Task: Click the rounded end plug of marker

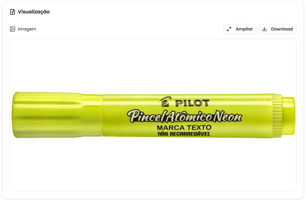Action: click(x=289, y=116)
